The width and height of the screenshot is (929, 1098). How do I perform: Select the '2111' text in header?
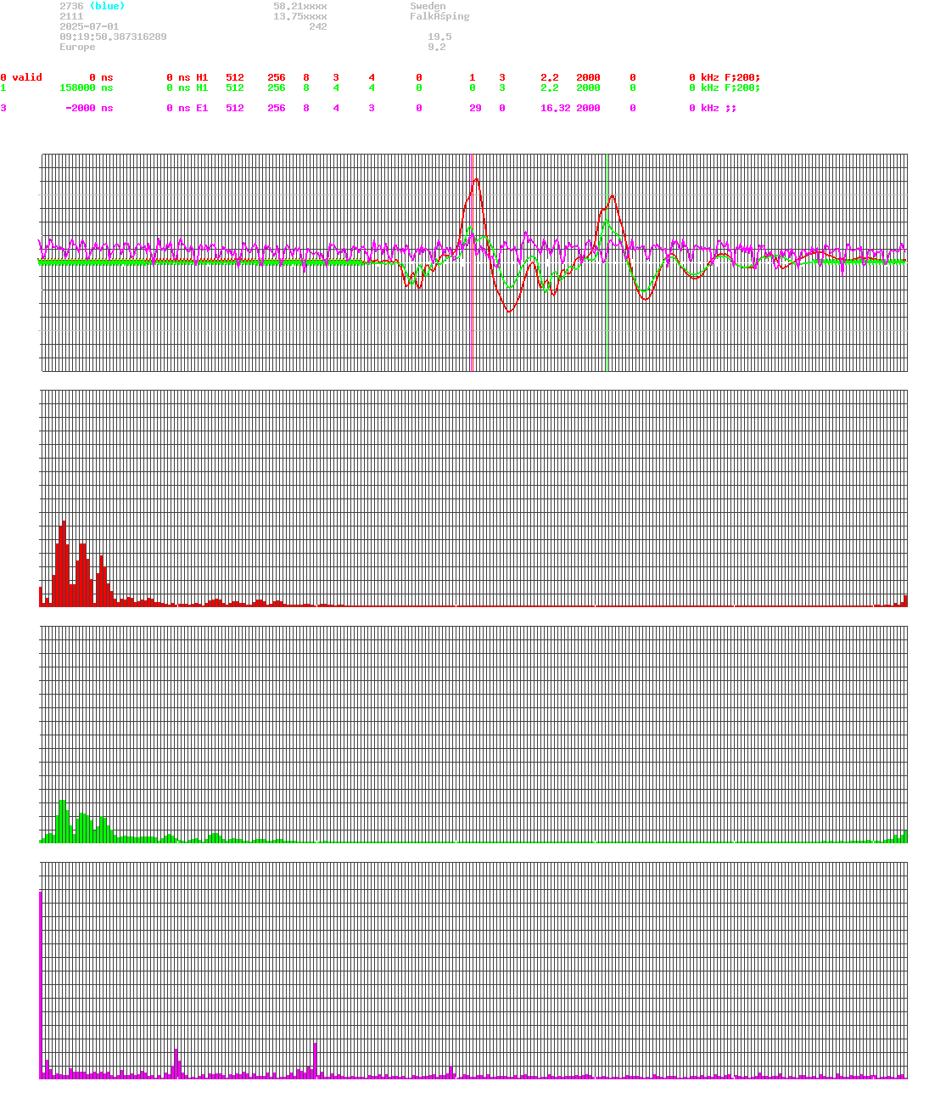coord(71,16)
